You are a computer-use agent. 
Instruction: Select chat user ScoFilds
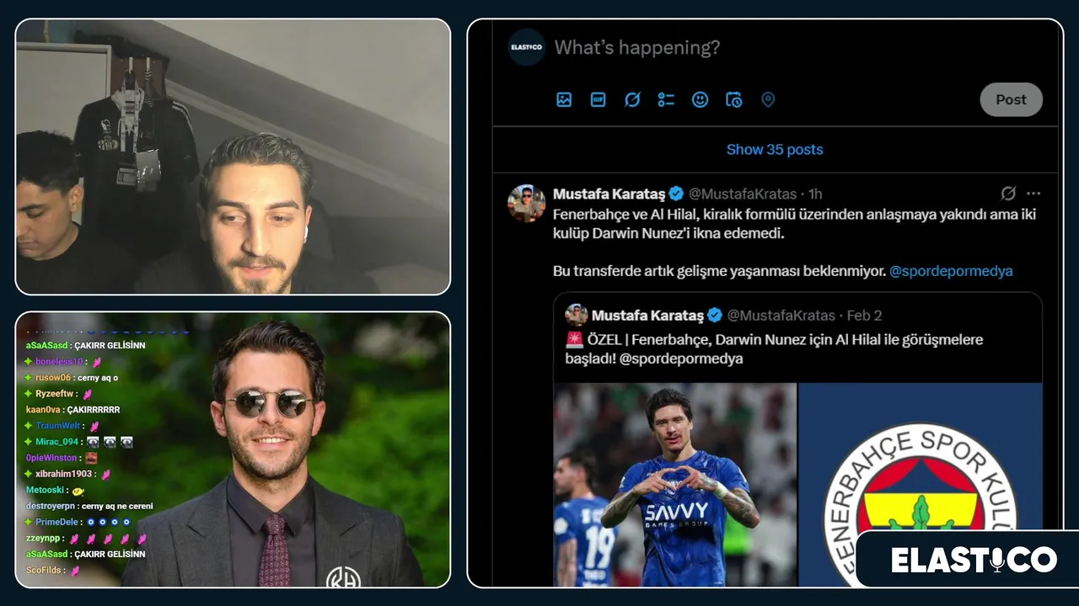point(46,570)
